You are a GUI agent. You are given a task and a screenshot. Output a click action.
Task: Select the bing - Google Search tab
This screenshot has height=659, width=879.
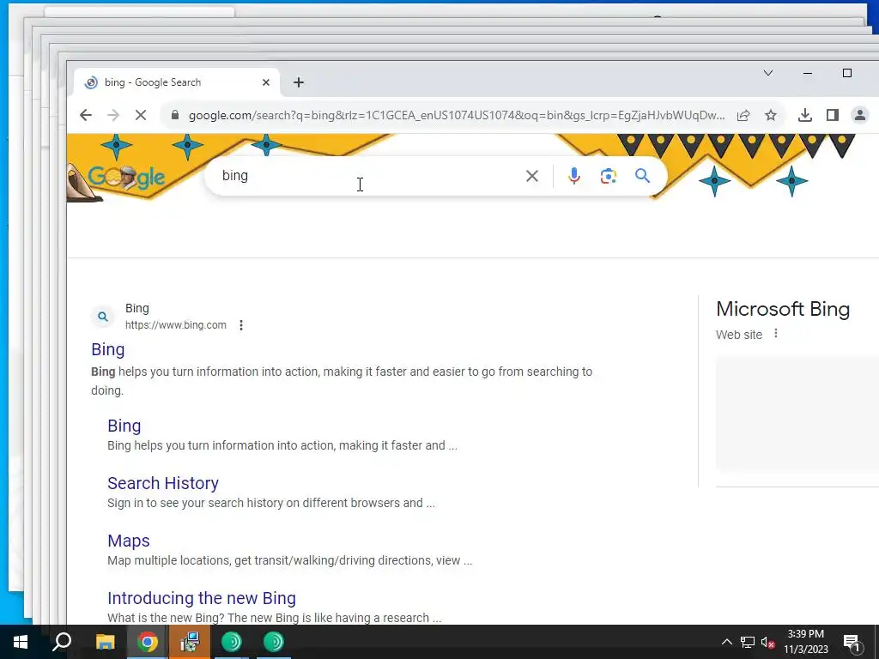pyautogui.click(x=177, y=82)
